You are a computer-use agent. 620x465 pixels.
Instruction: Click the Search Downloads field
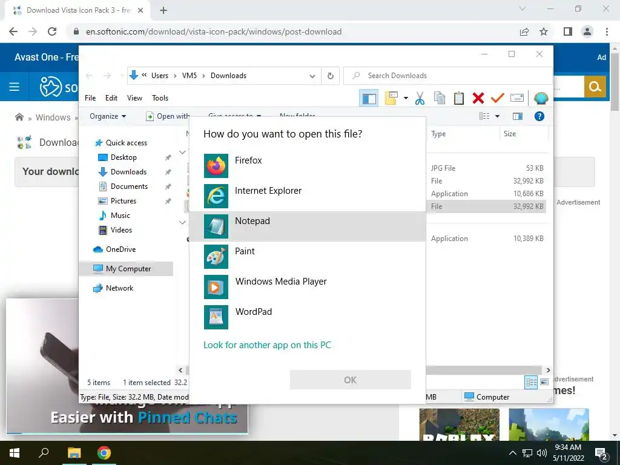pyautogui.click(x=447, y=76)
